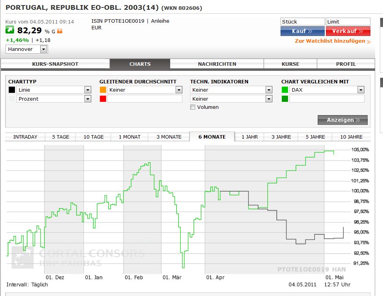
Task: Open the Gleitender Durchschnitt Keiner dropdown
Action: pos(179,90)
